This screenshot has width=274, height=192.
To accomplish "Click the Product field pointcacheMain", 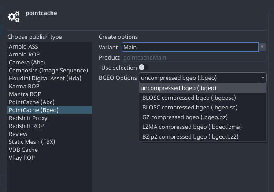I will point(194,57).
